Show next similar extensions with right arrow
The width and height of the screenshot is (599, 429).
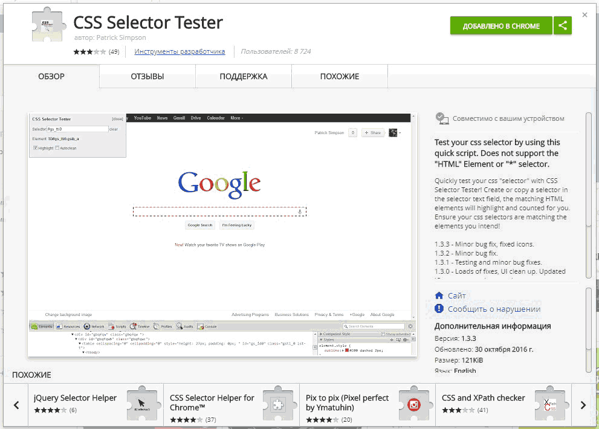tap(583, 405)
